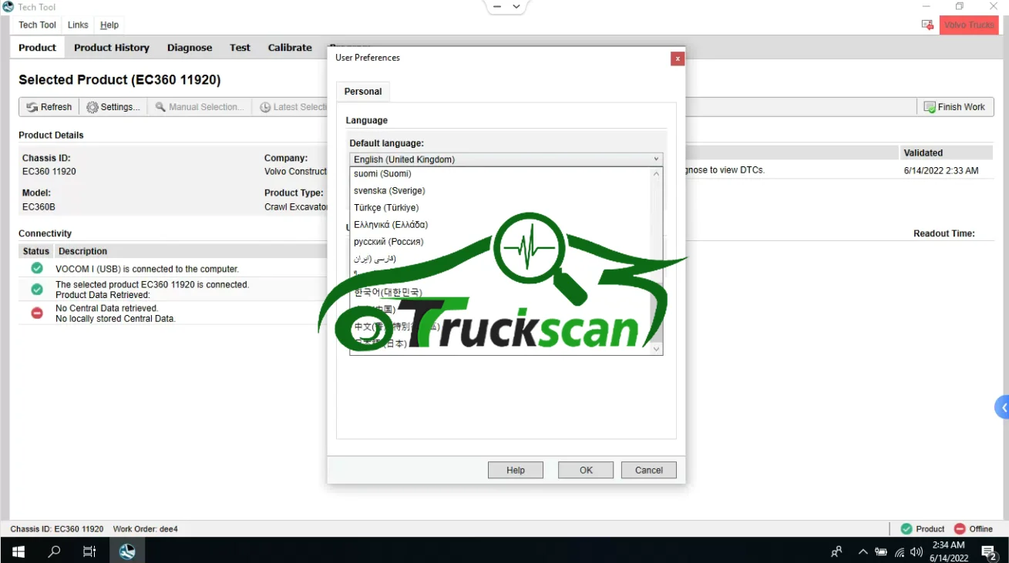Open the People icon in the taskbar
The image size is (1009, 563).
pos(836,551)
